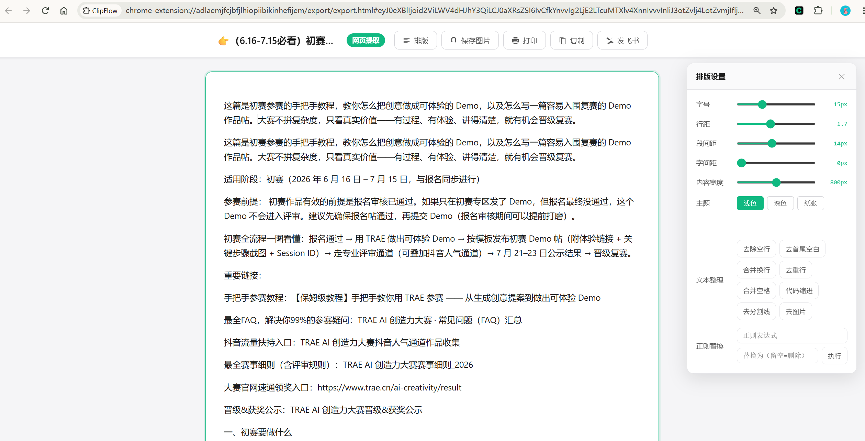Click the 最全赛事细则 line
Image resolution: width=865 pixels, height=441 pixels.
coord(348,365)
